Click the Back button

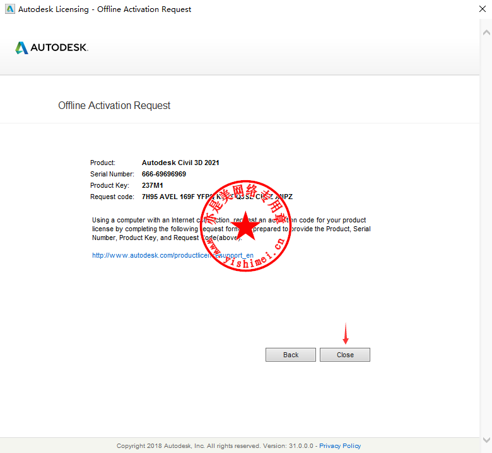(x=291, y=355)
